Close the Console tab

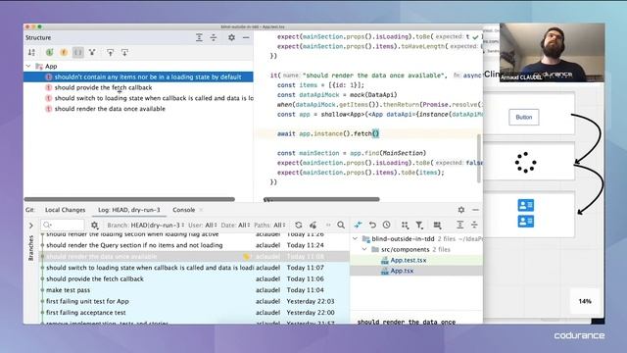point(201,210)
